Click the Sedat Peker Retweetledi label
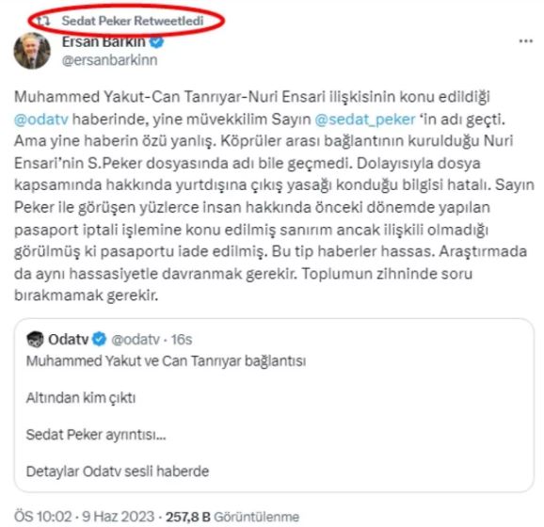544x527 pixels. click(x=133, y=21)
